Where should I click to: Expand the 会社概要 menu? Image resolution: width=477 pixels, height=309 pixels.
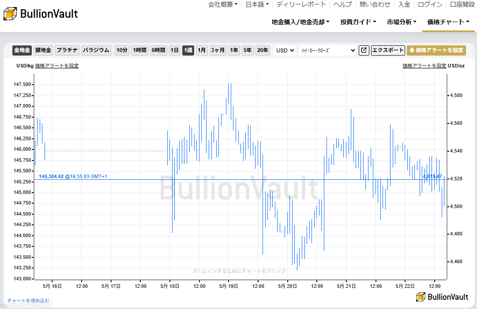(223, 4)
